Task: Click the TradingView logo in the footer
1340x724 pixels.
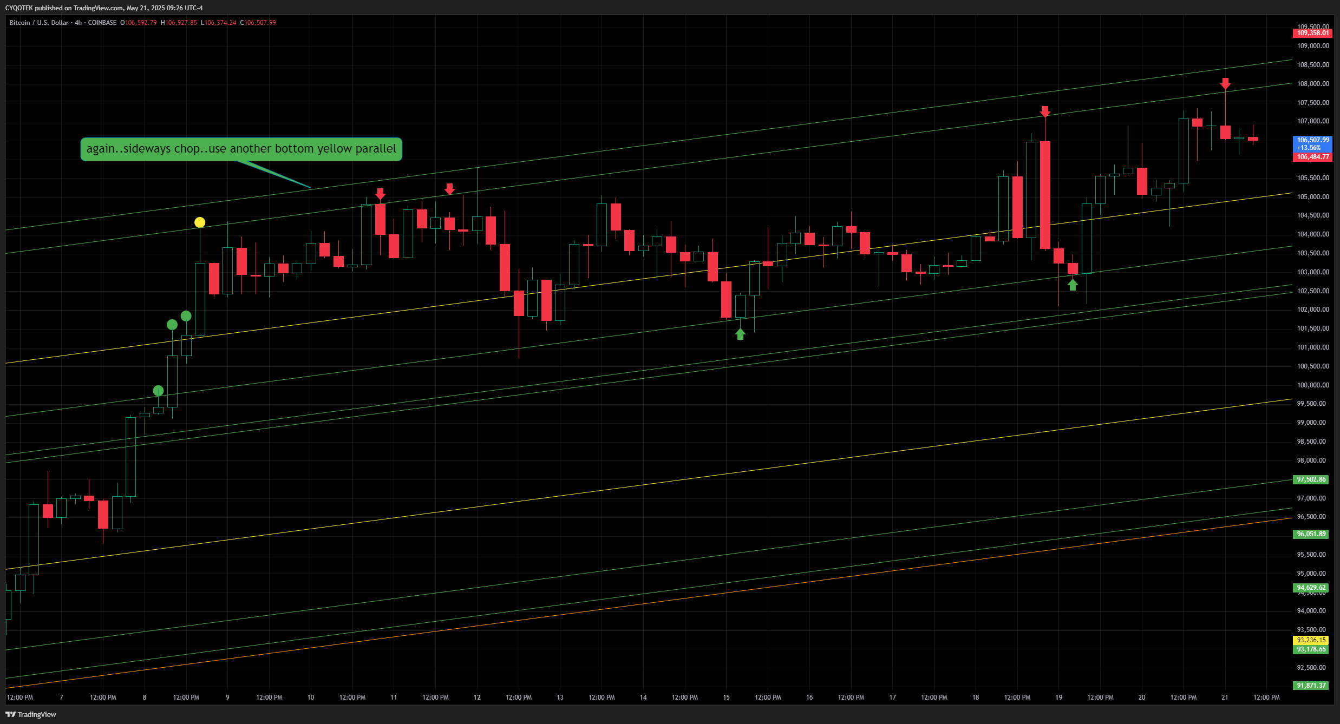Action: 31,714
